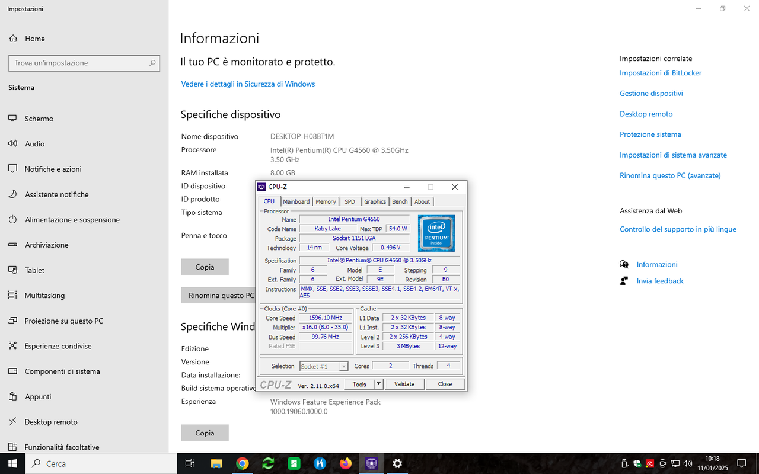Image resolution: width=759 pixels, height=474 pixels.
Task: Click the Tools button in CPU-Z
Action: tap(359, 384)
